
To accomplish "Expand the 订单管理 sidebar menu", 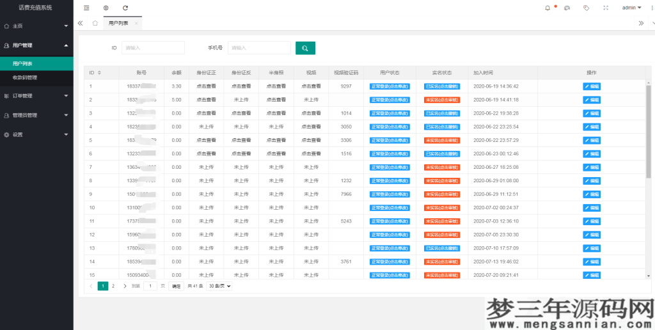I will pos(36,96).
